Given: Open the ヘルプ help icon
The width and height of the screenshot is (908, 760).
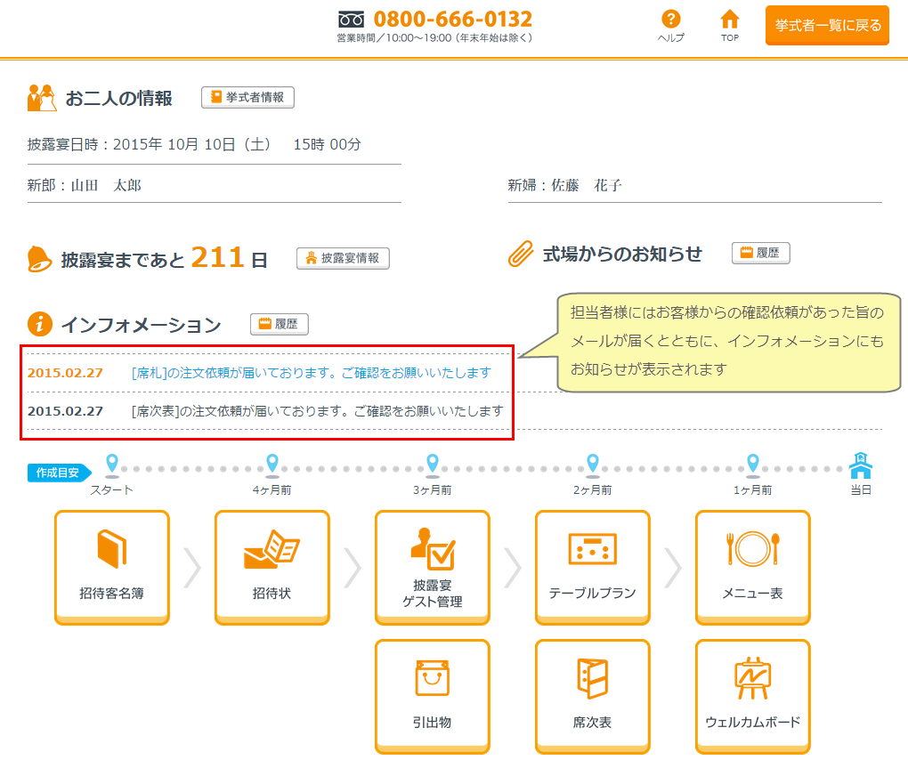Looking at the screenshot, I should coord(670,25).
